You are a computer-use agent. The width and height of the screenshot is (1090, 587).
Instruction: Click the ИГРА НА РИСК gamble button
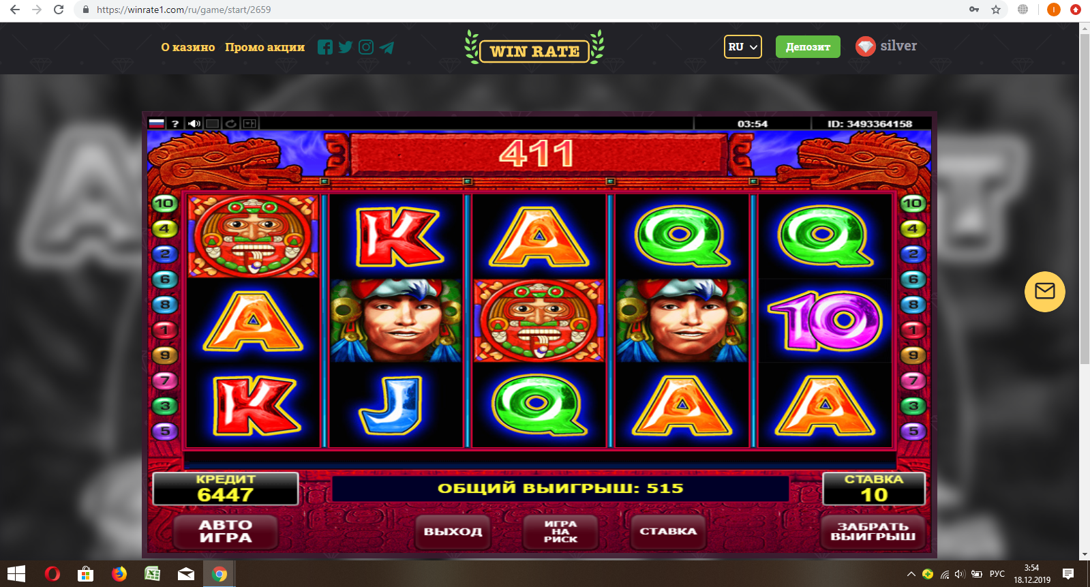click(x=560, y=531)
